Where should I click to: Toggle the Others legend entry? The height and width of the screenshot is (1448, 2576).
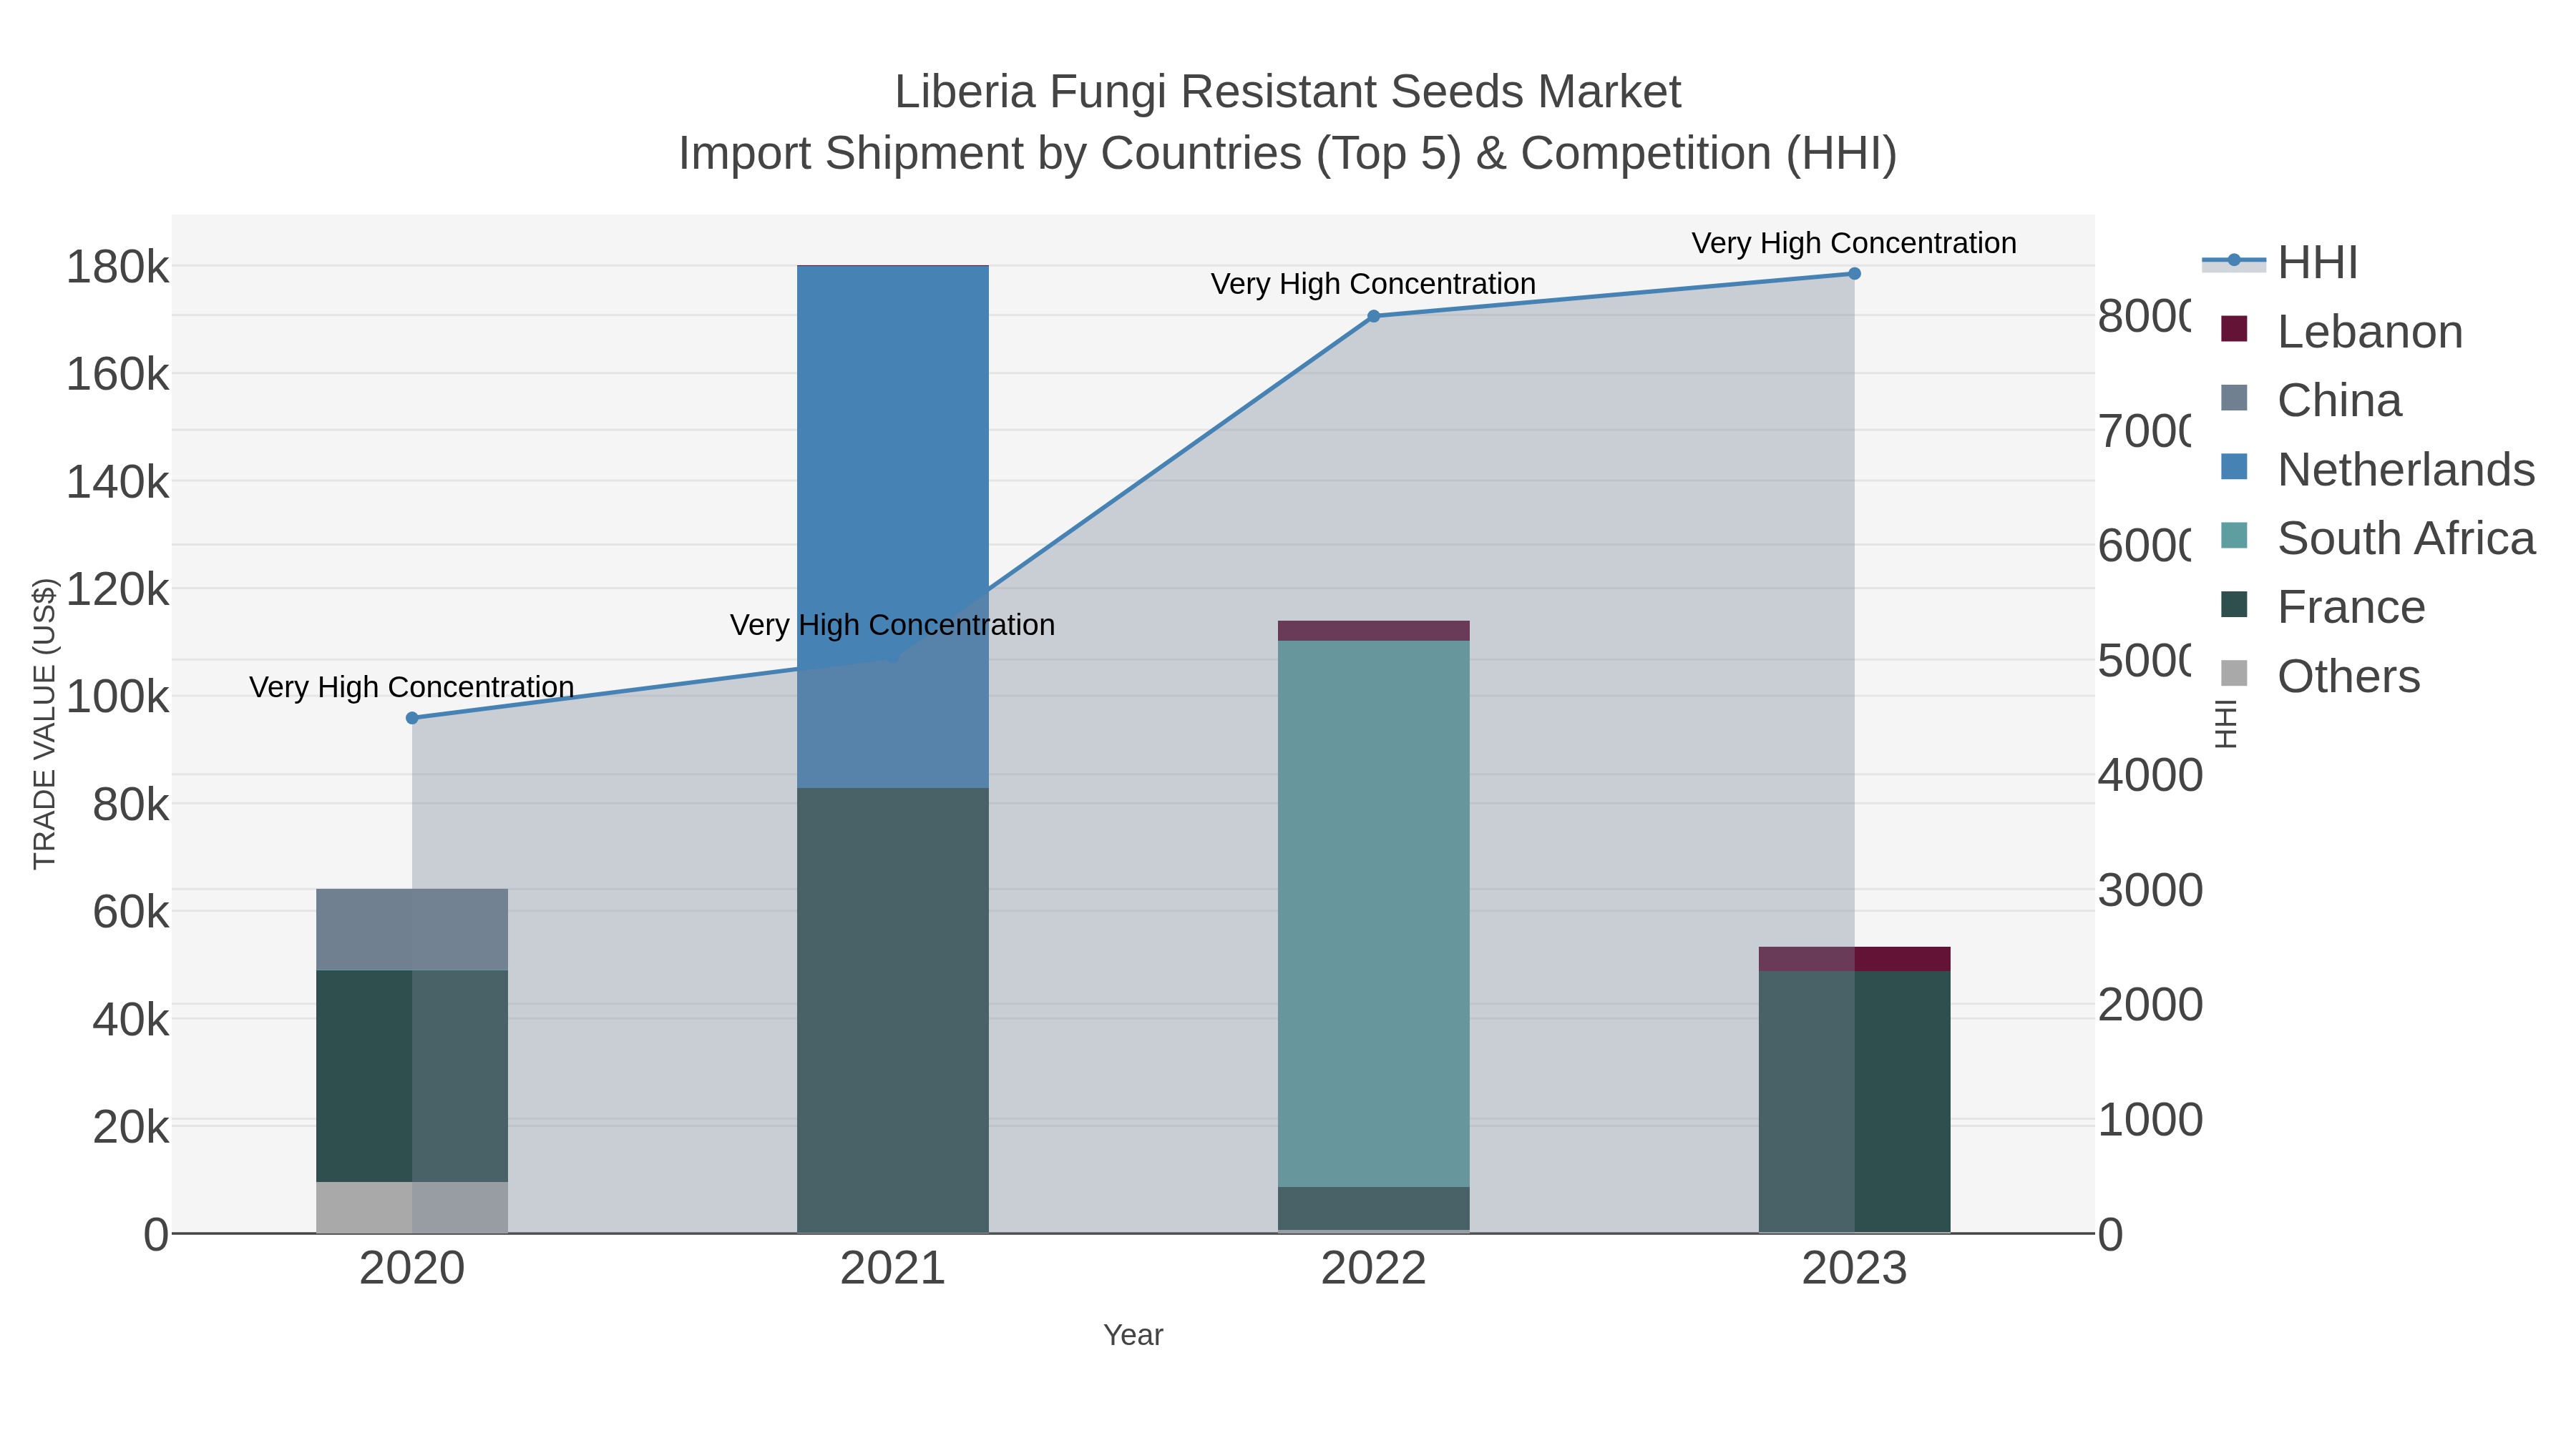tap(2320, 676)
